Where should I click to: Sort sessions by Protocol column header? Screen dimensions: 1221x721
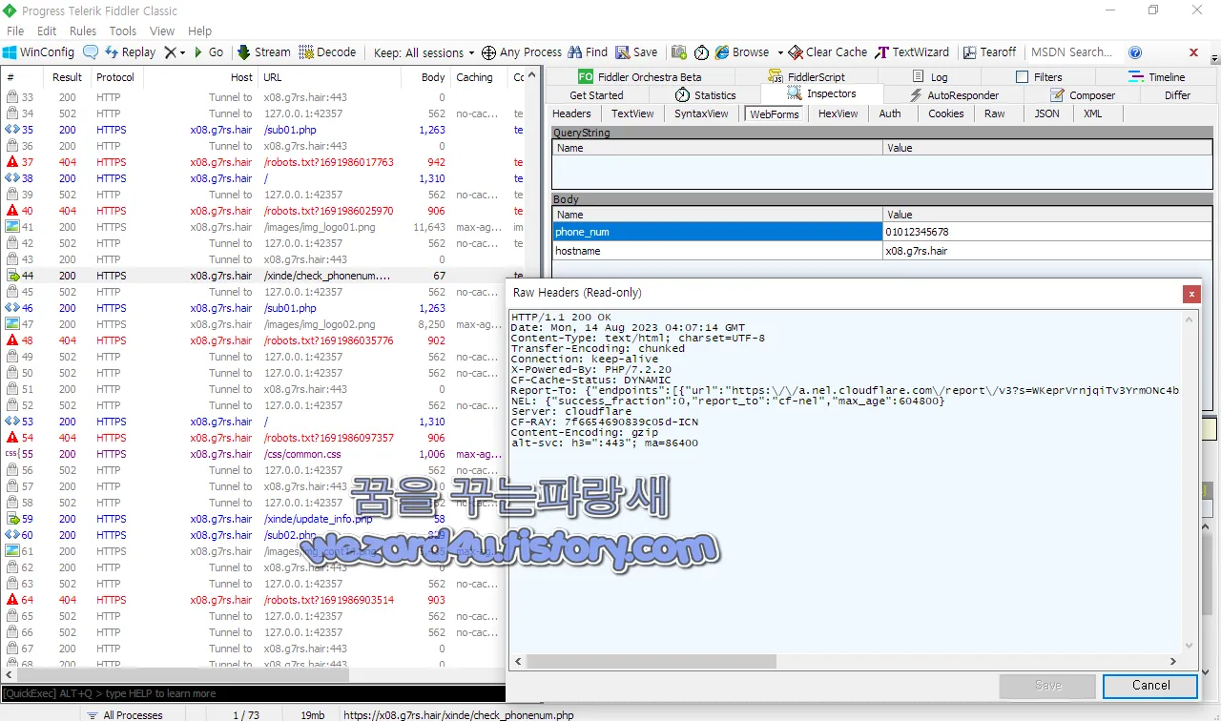click(x=115, y=77)
